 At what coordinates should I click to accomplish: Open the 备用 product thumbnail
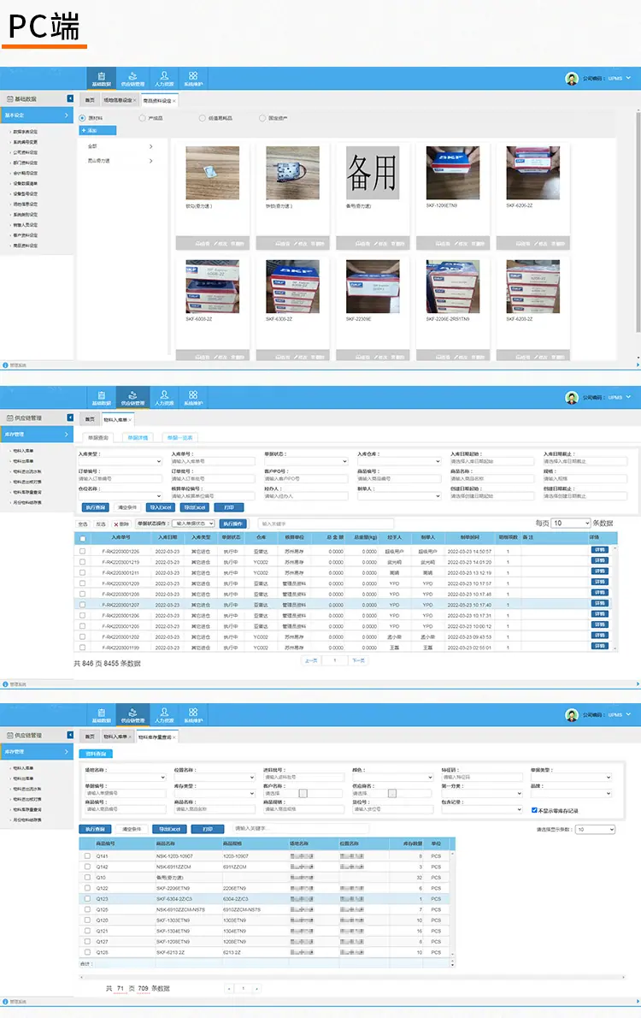[x=373, y=173]
